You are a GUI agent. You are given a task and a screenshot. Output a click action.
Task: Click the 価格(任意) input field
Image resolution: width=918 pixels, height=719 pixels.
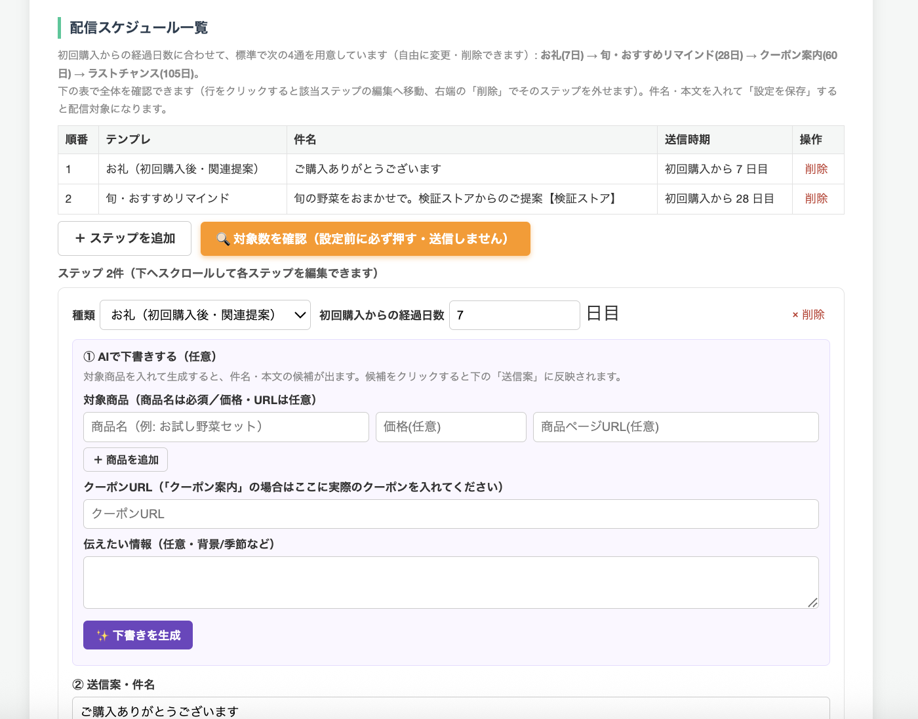click(x=451, y=427)
